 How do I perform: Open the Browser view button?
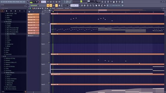93,5
